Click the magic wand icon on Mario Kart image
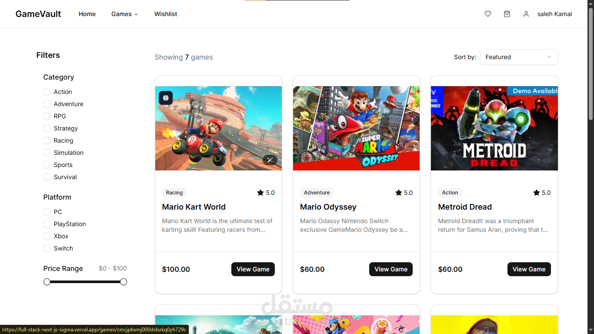 270,160
